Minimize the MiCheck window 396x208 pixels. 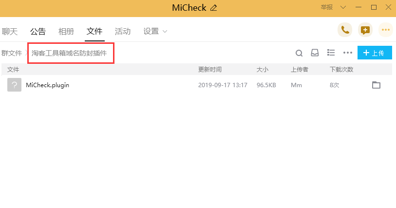[358, 7]
